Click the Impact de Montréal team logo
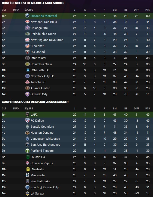Image resolution: width=153 pixels, height=197 pixels. click(27, 16)
